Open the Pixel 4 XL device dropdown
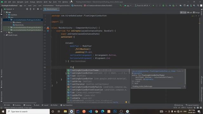This screenshot has width=203, height=114. 142,6
